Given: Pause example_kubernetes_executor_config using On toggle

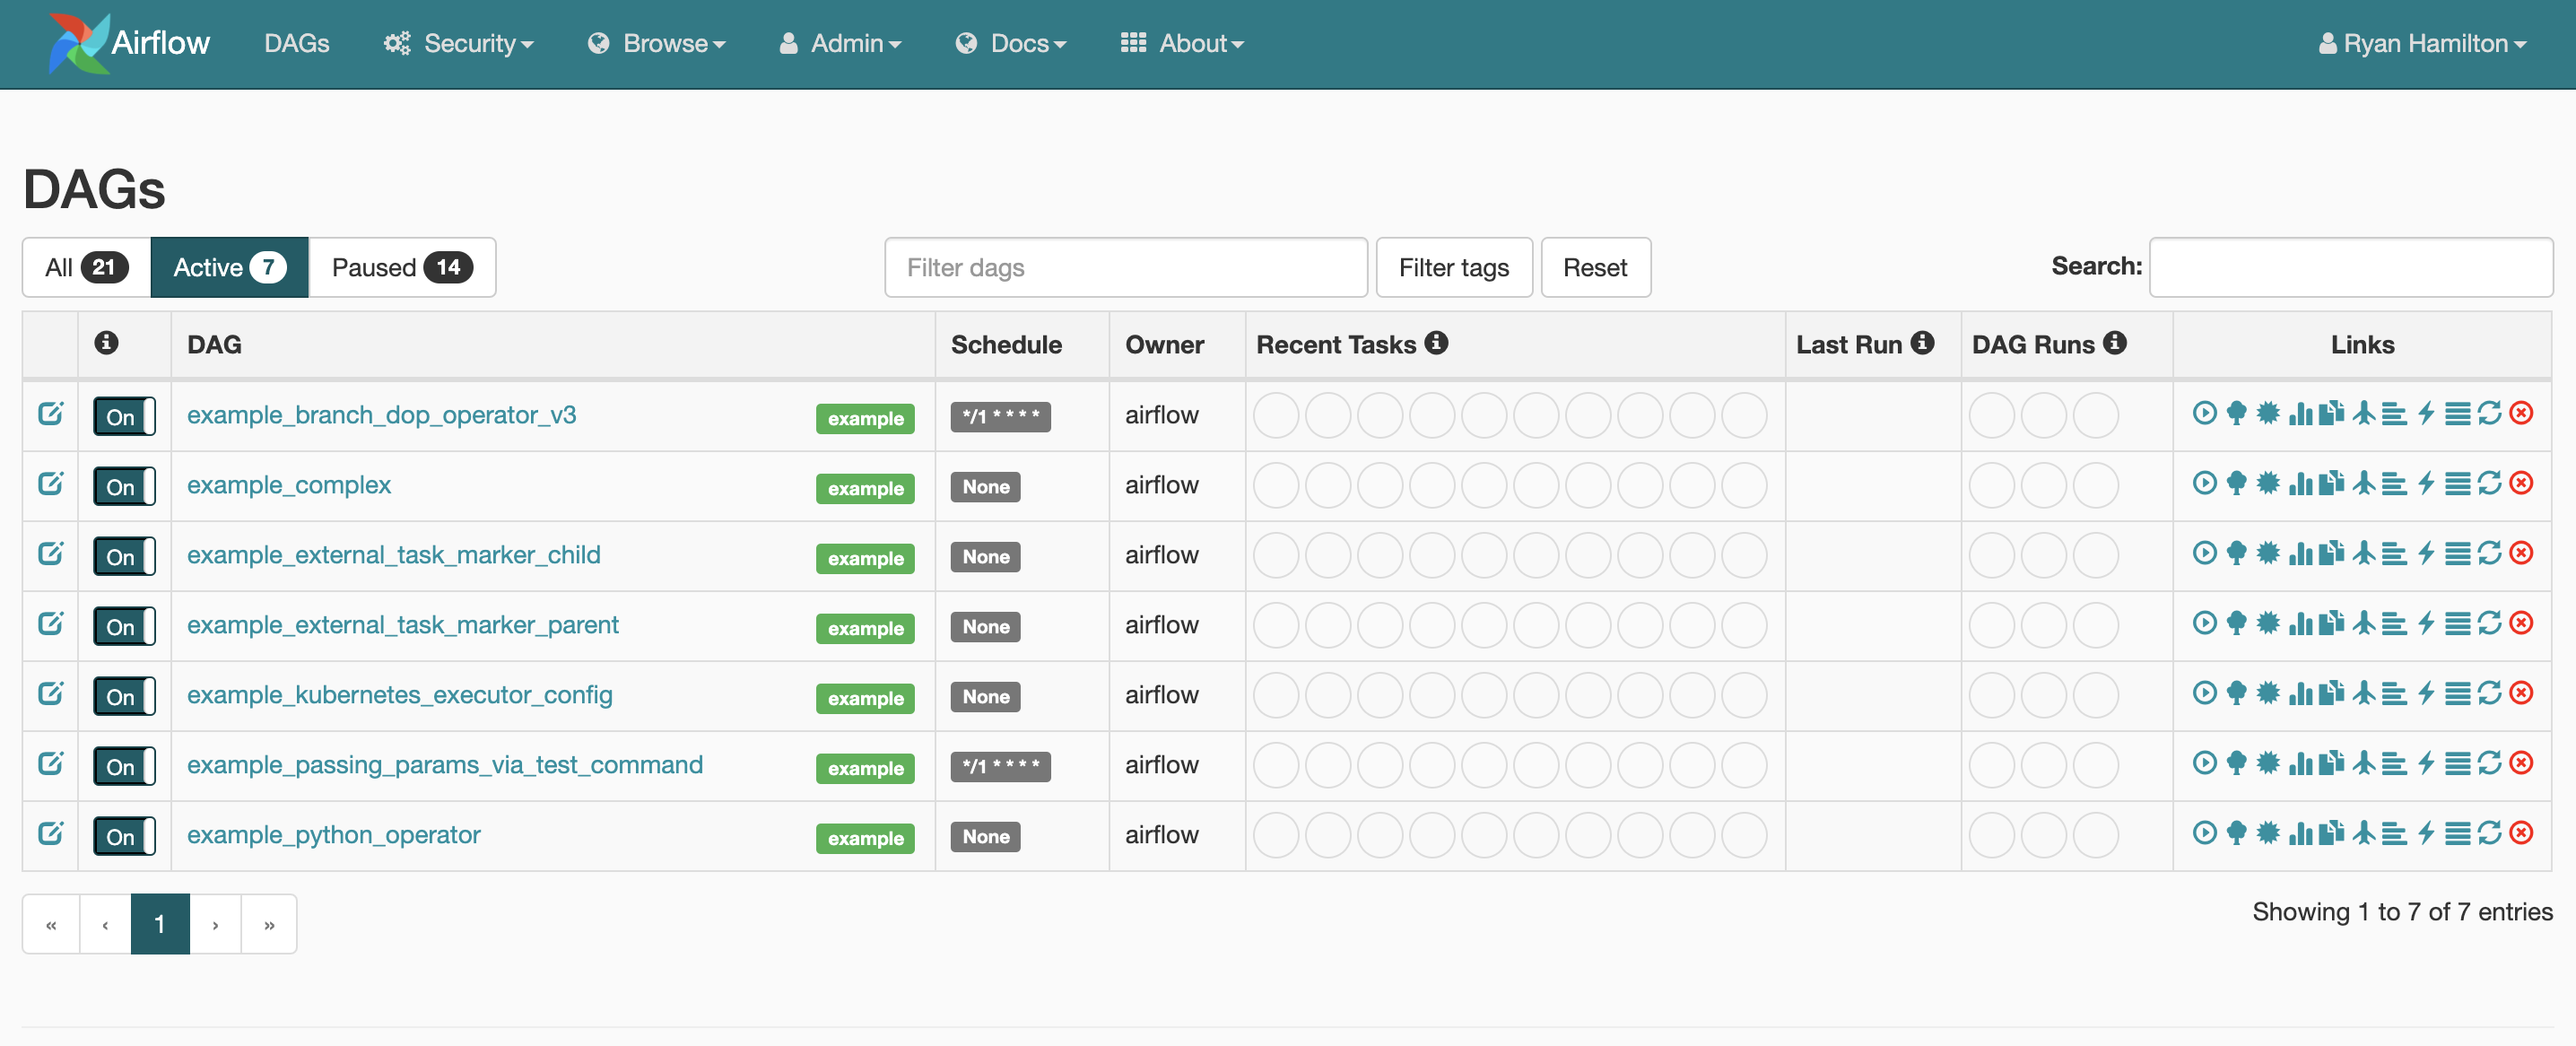Looking at the screenshot, I should 124,696.
